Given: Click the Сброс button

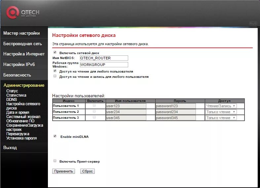Looking at the screenshot, I should 88,171.
